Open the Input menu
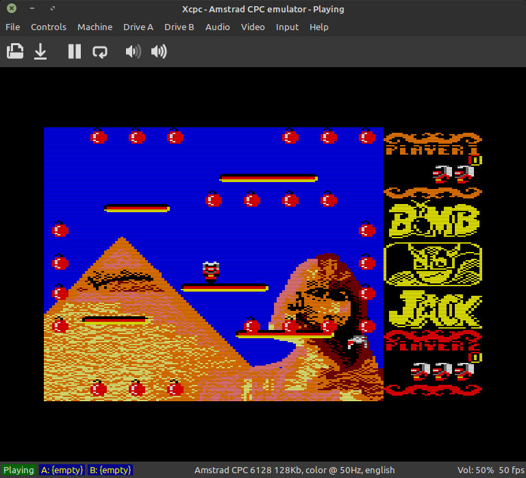 [x=287, y=27]
